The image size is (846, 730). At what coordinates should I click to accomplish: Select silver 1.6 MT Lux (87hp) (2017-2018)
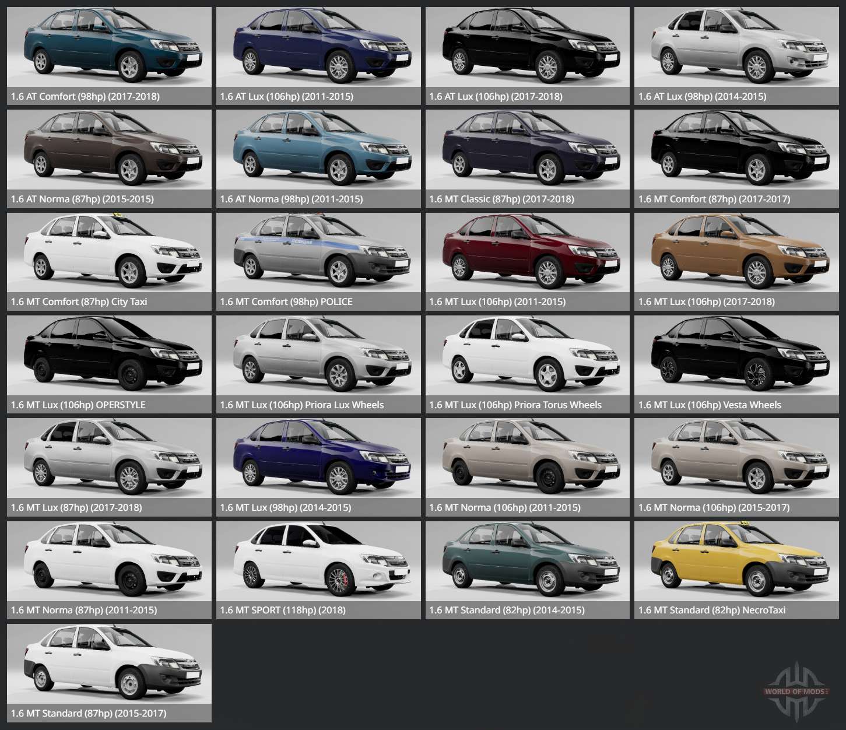(x=109, y=468)
